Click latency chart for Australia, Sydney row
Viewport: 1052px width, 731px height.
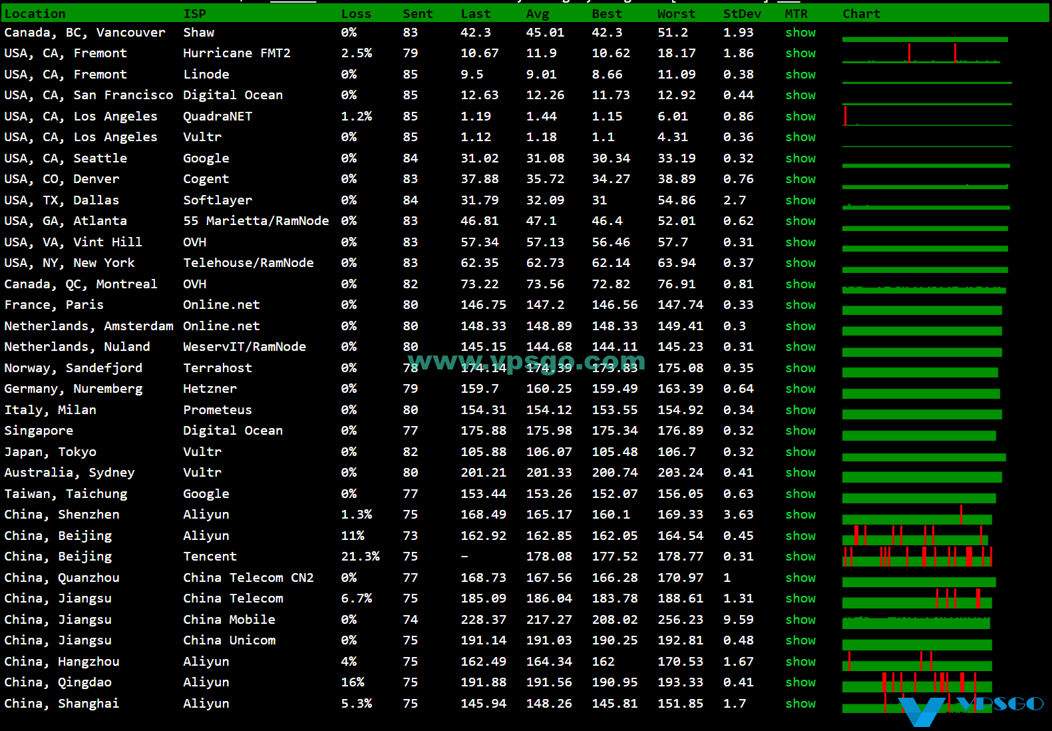922,476
